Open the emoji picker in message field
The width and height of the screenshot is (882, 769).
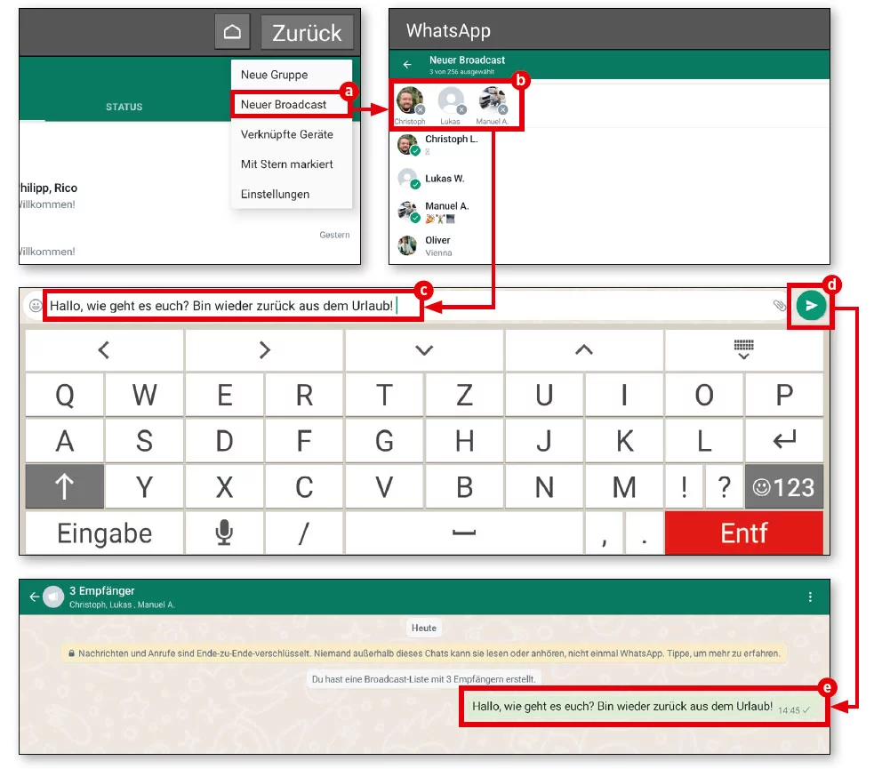36,306
